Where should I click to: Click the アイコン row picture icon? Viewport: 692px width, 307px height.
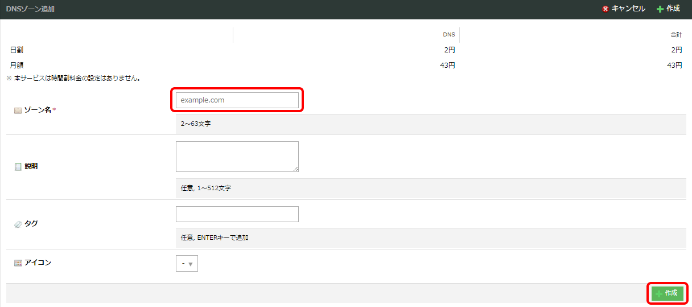click(18, 263)
